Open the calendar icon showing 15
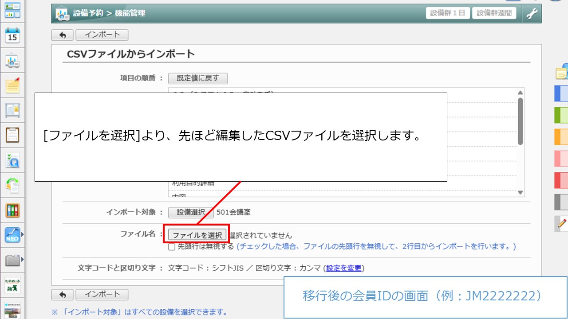 [x=12, y=36]
